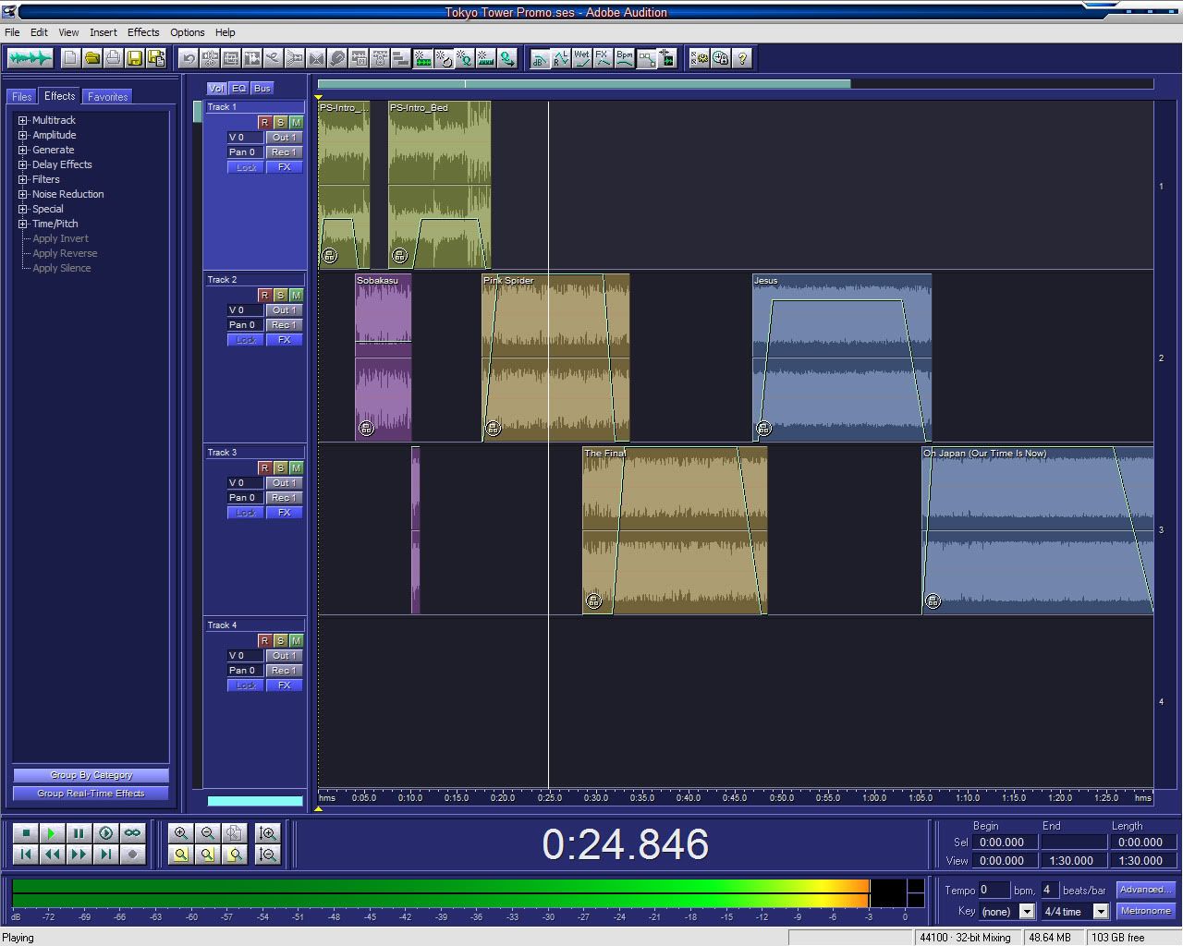Click Track 1 volume V 0 field
Screen dimensions: 1183x946
245,137
